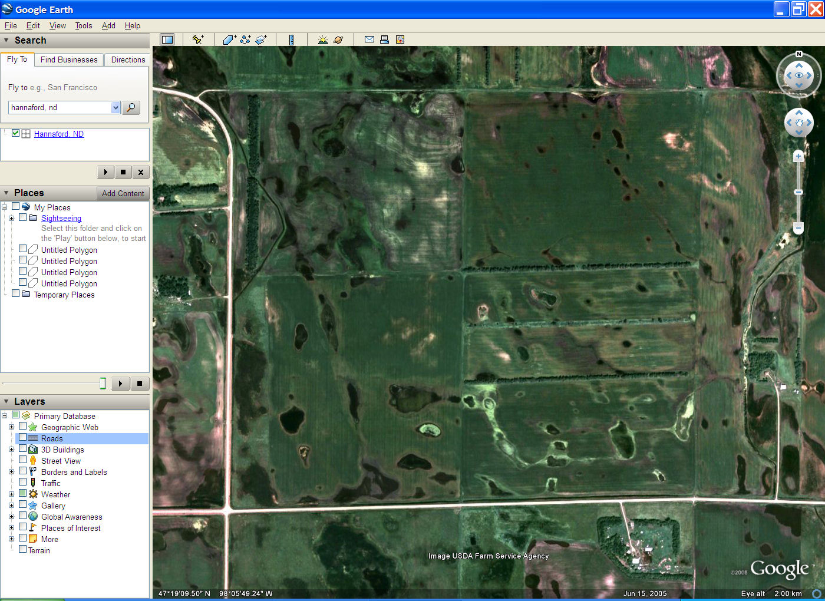Check the My Places checkbox
Viewport: 825px width, 601px height.
[16, 206]
